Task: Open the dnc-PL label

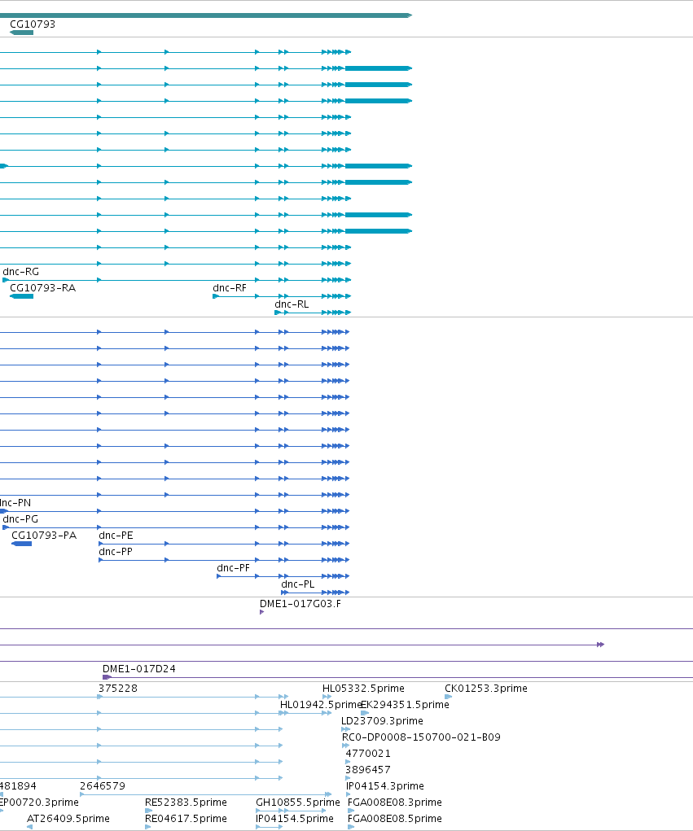Action: click(x=297, y=584)
